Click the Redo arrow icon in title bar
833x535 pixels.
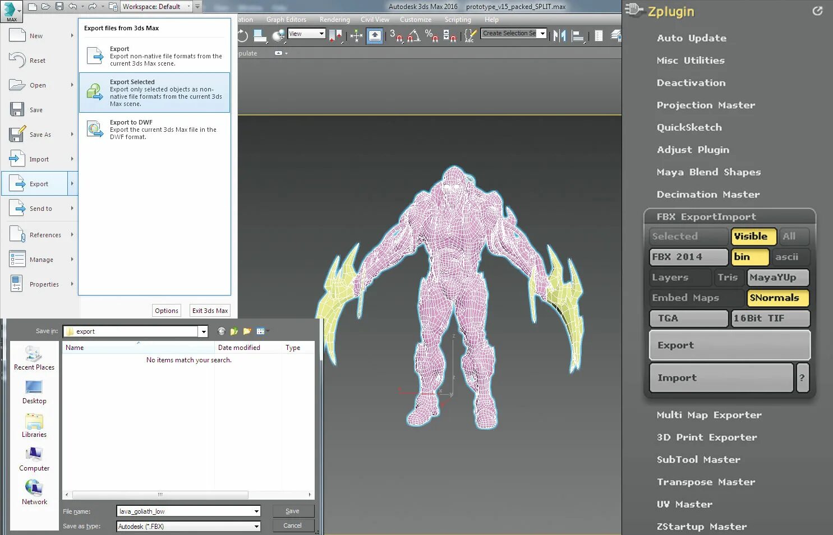pyautogui.click(x=93, y=7)
